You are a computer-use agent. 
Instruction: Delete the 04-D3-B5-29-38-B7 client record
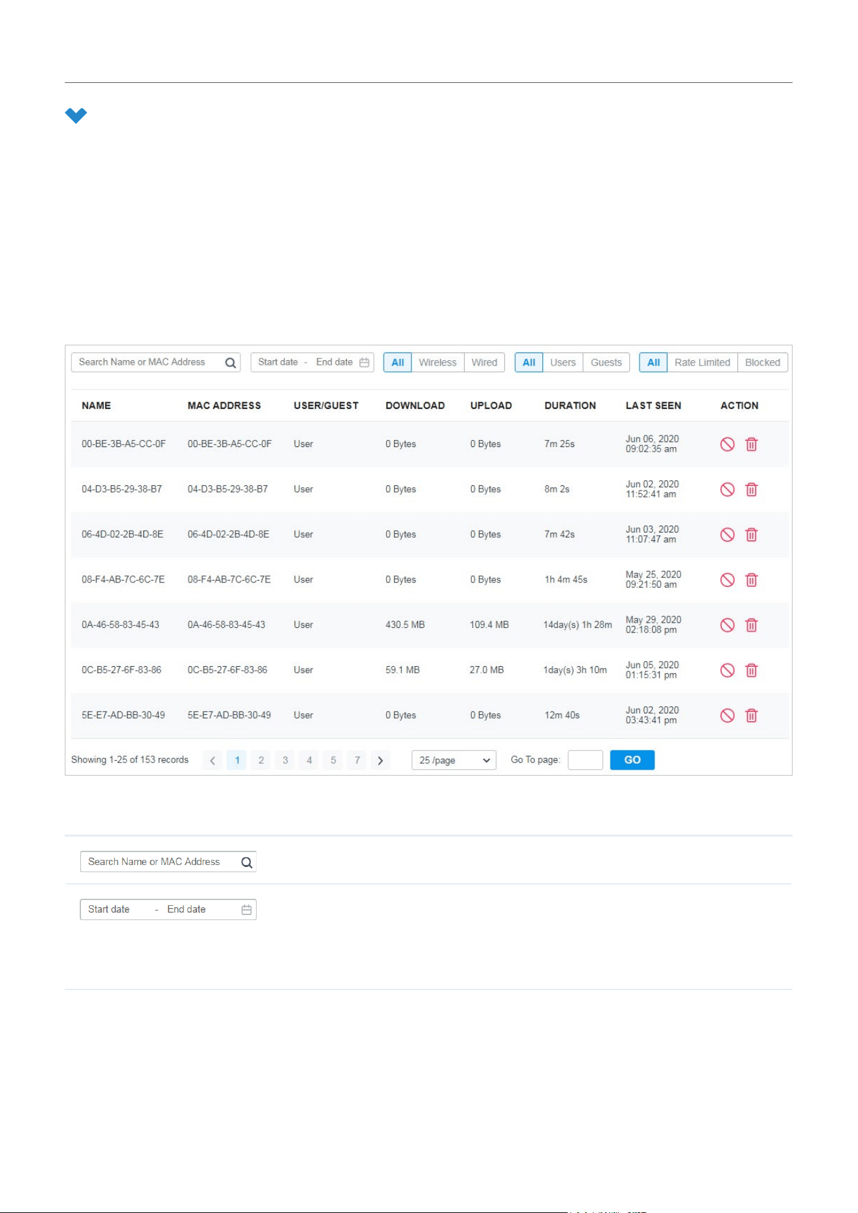tap(751, 489)
